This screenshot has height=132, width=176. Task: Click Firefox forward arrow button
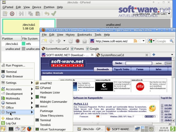(x=58, y=41)
